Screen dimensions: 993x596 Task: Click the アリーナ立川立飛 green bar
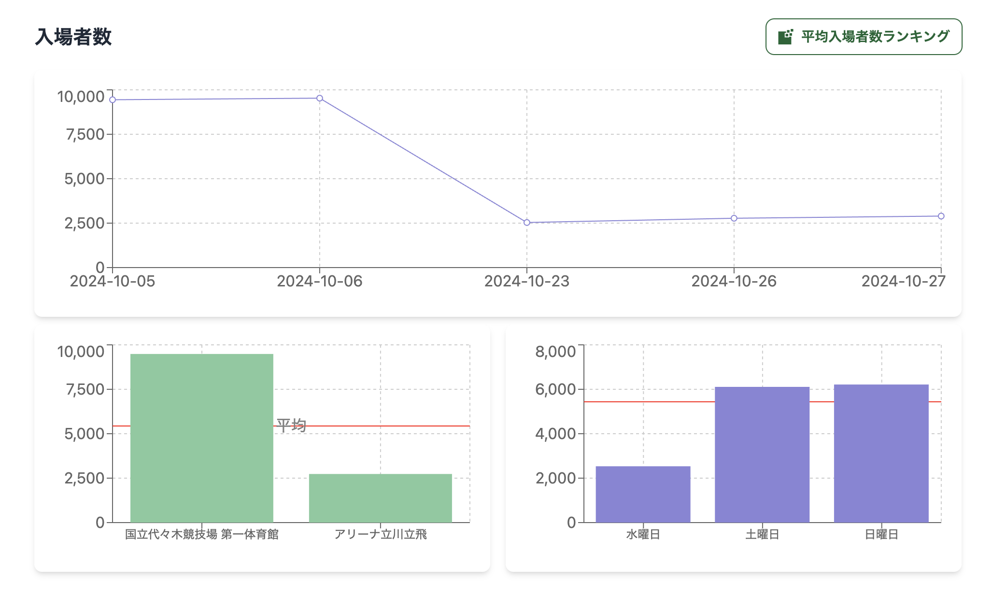381,498
